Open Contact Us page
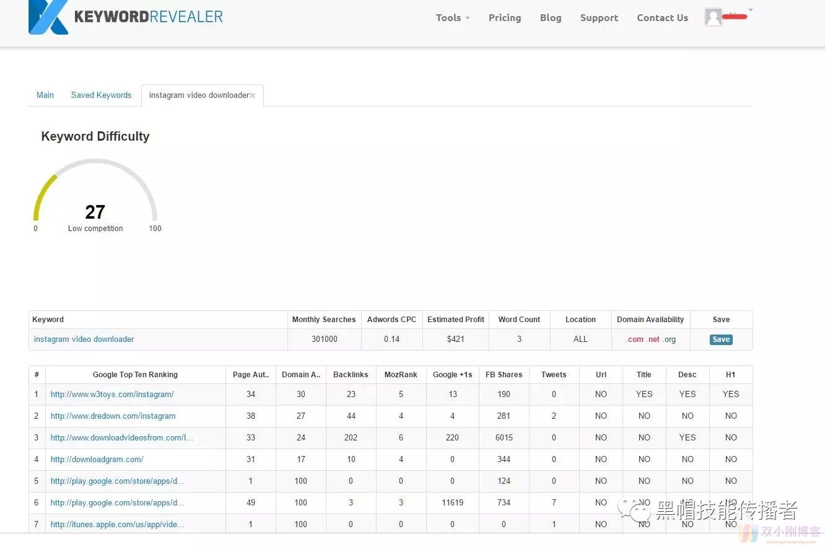Viewport: 825px width, 547px height. click(662, 18)
